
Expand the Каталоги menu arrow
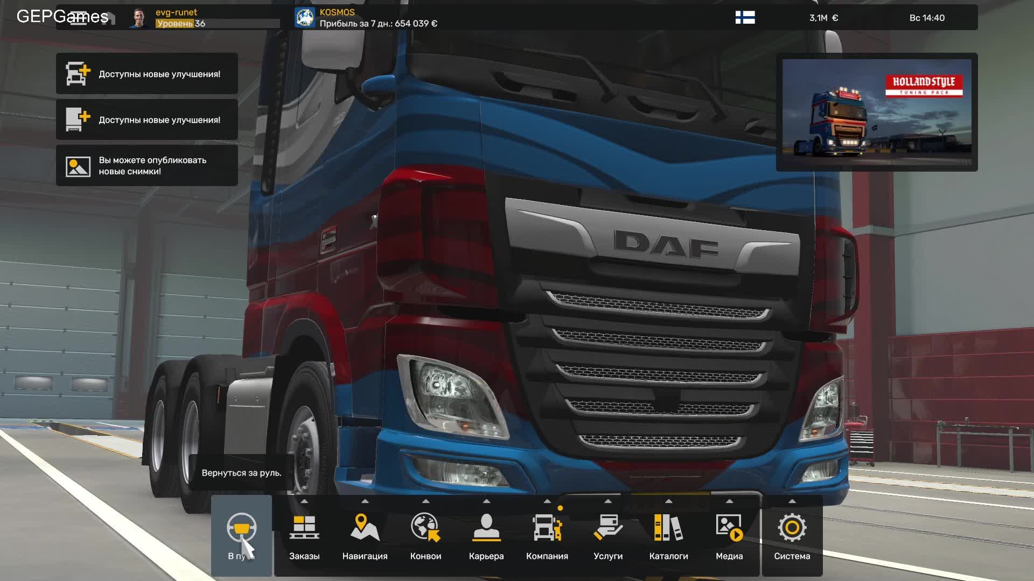668,501
